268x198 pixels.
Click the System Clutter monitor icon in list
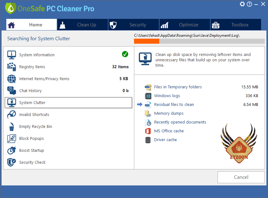12,102
